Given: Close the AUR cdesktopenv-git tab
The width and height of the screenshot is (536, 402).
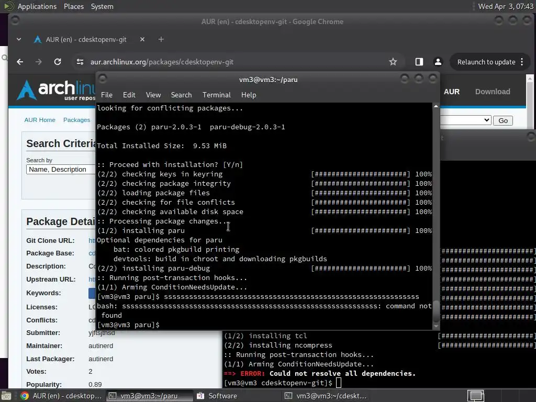Looking at the screenshot, I should click(x=142, y=39).
